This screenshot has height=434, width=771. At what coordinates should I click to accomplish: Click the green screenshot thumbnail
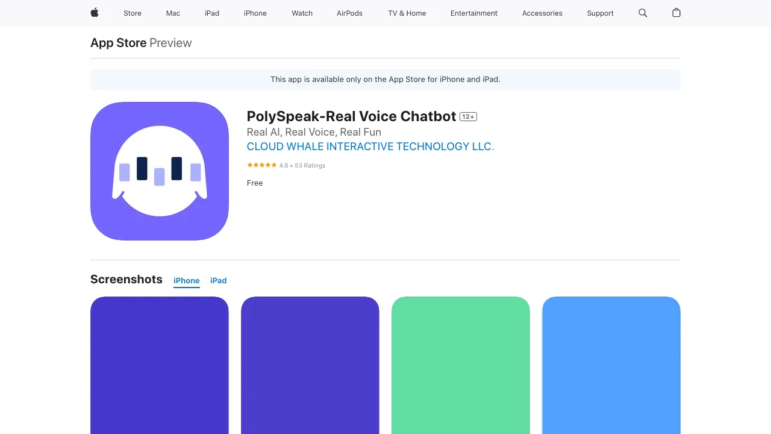(460, 365)
